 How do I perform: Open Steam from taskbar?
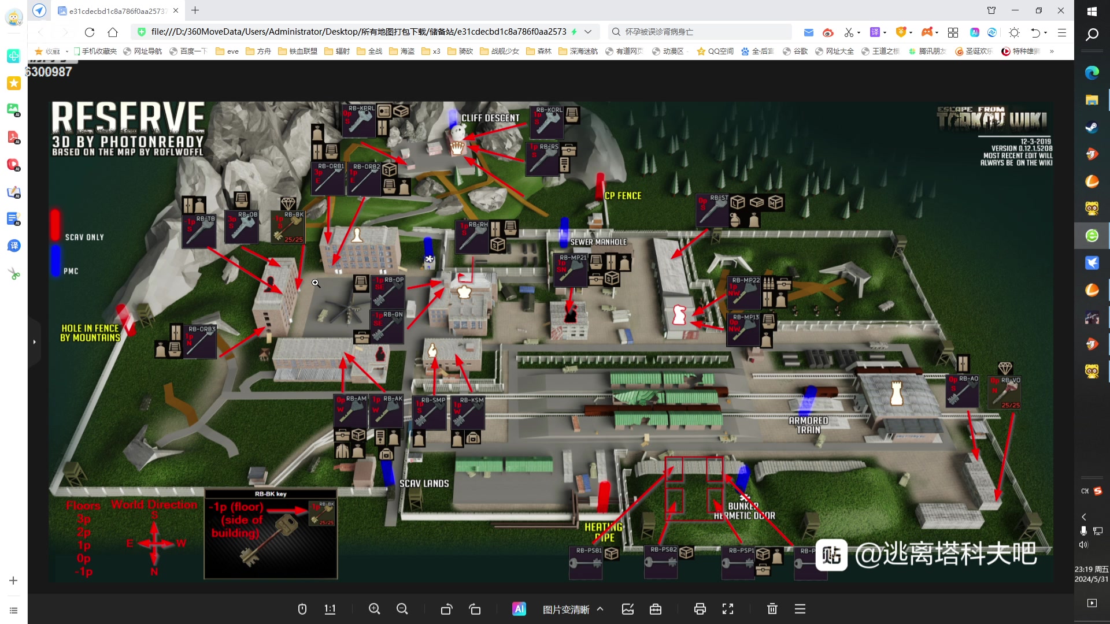tap(1092, 127)
